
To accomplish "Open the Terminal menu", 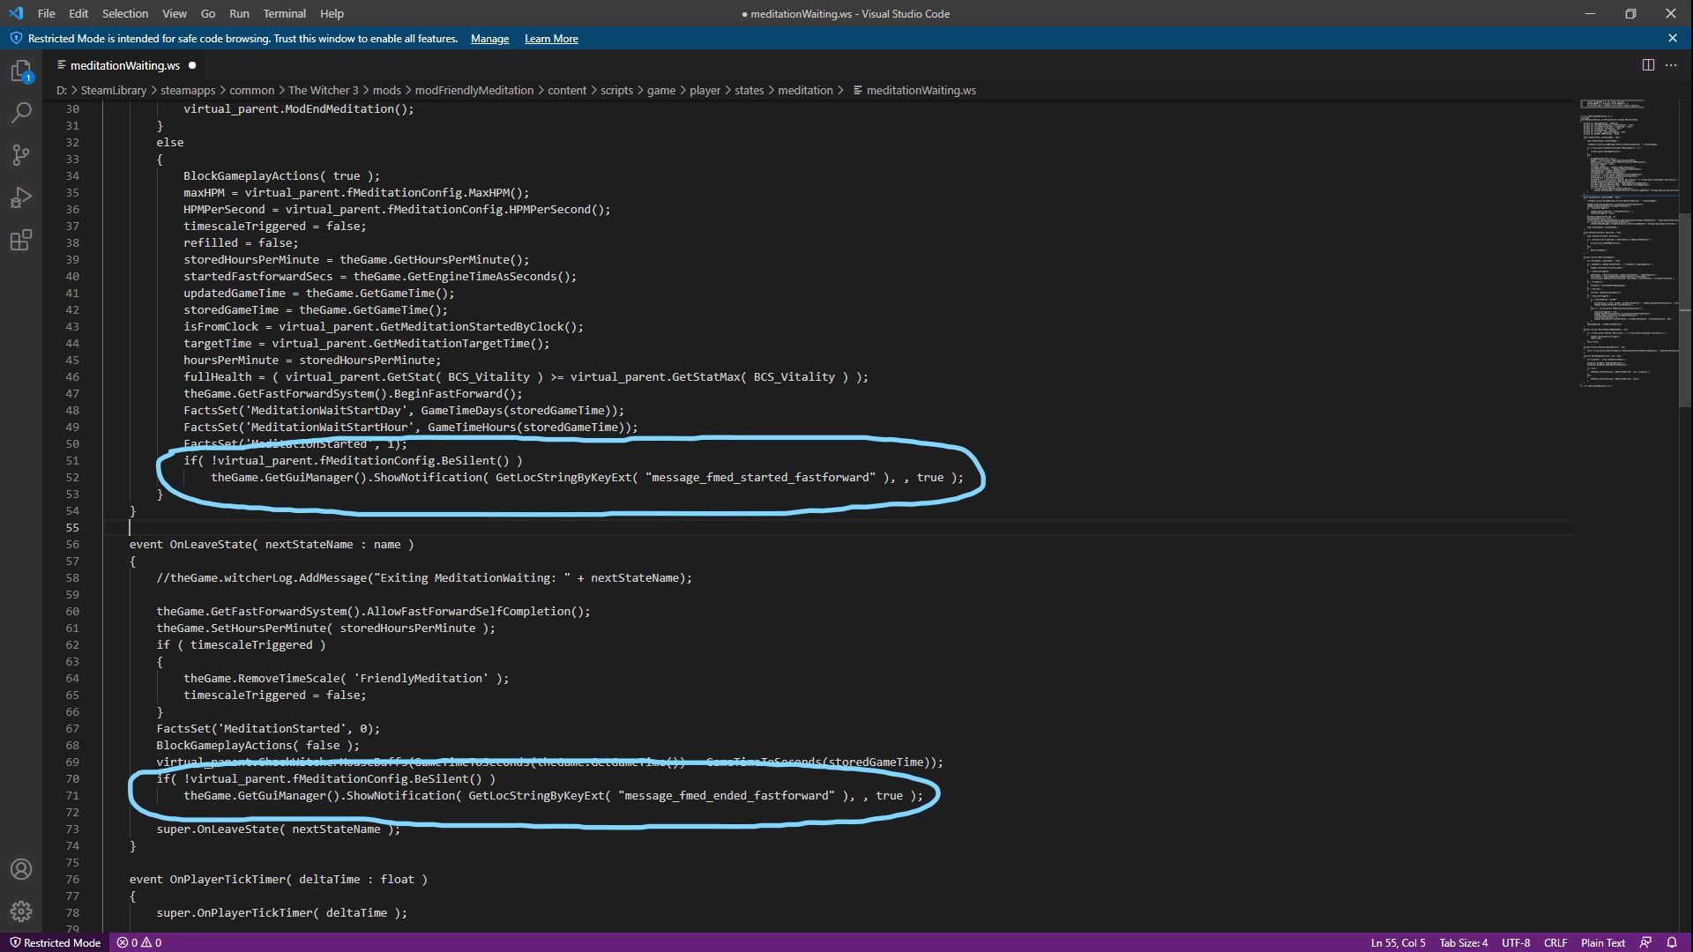I will 284,13.
